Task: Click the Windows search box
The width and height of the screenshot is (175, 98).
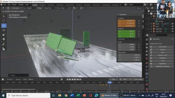Action: [28, 96]
